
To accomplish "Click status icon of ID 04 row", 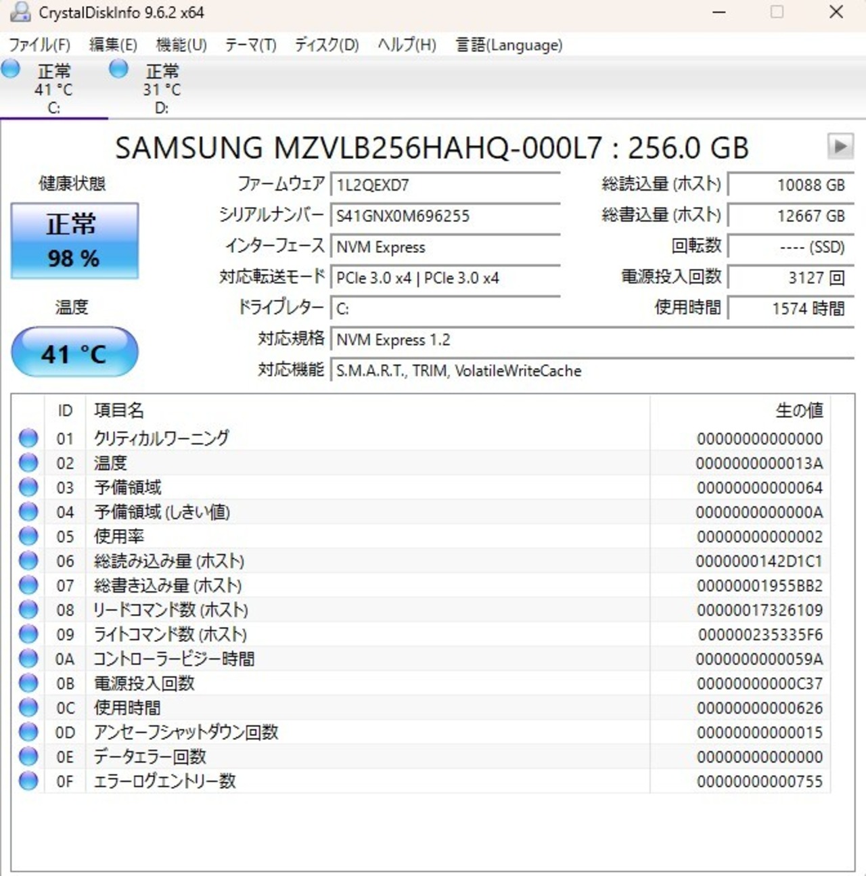I will coord(28,511).
